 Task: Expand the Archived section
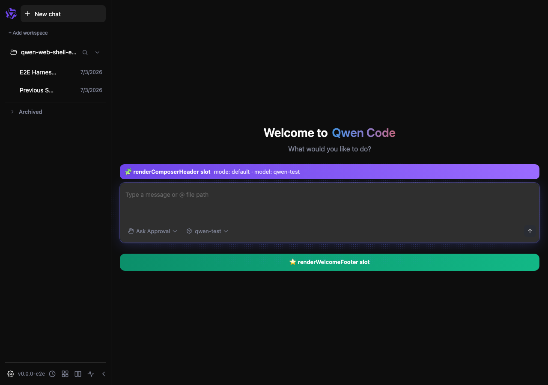pyautogui.click(x=26, y=112)
